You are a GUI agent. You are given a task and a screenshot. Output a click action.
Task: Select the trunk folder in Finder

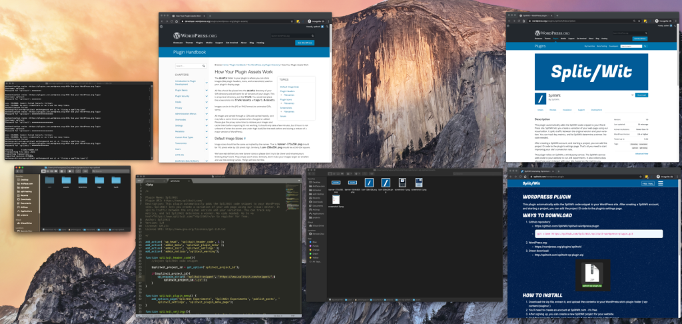coord(115,181)
